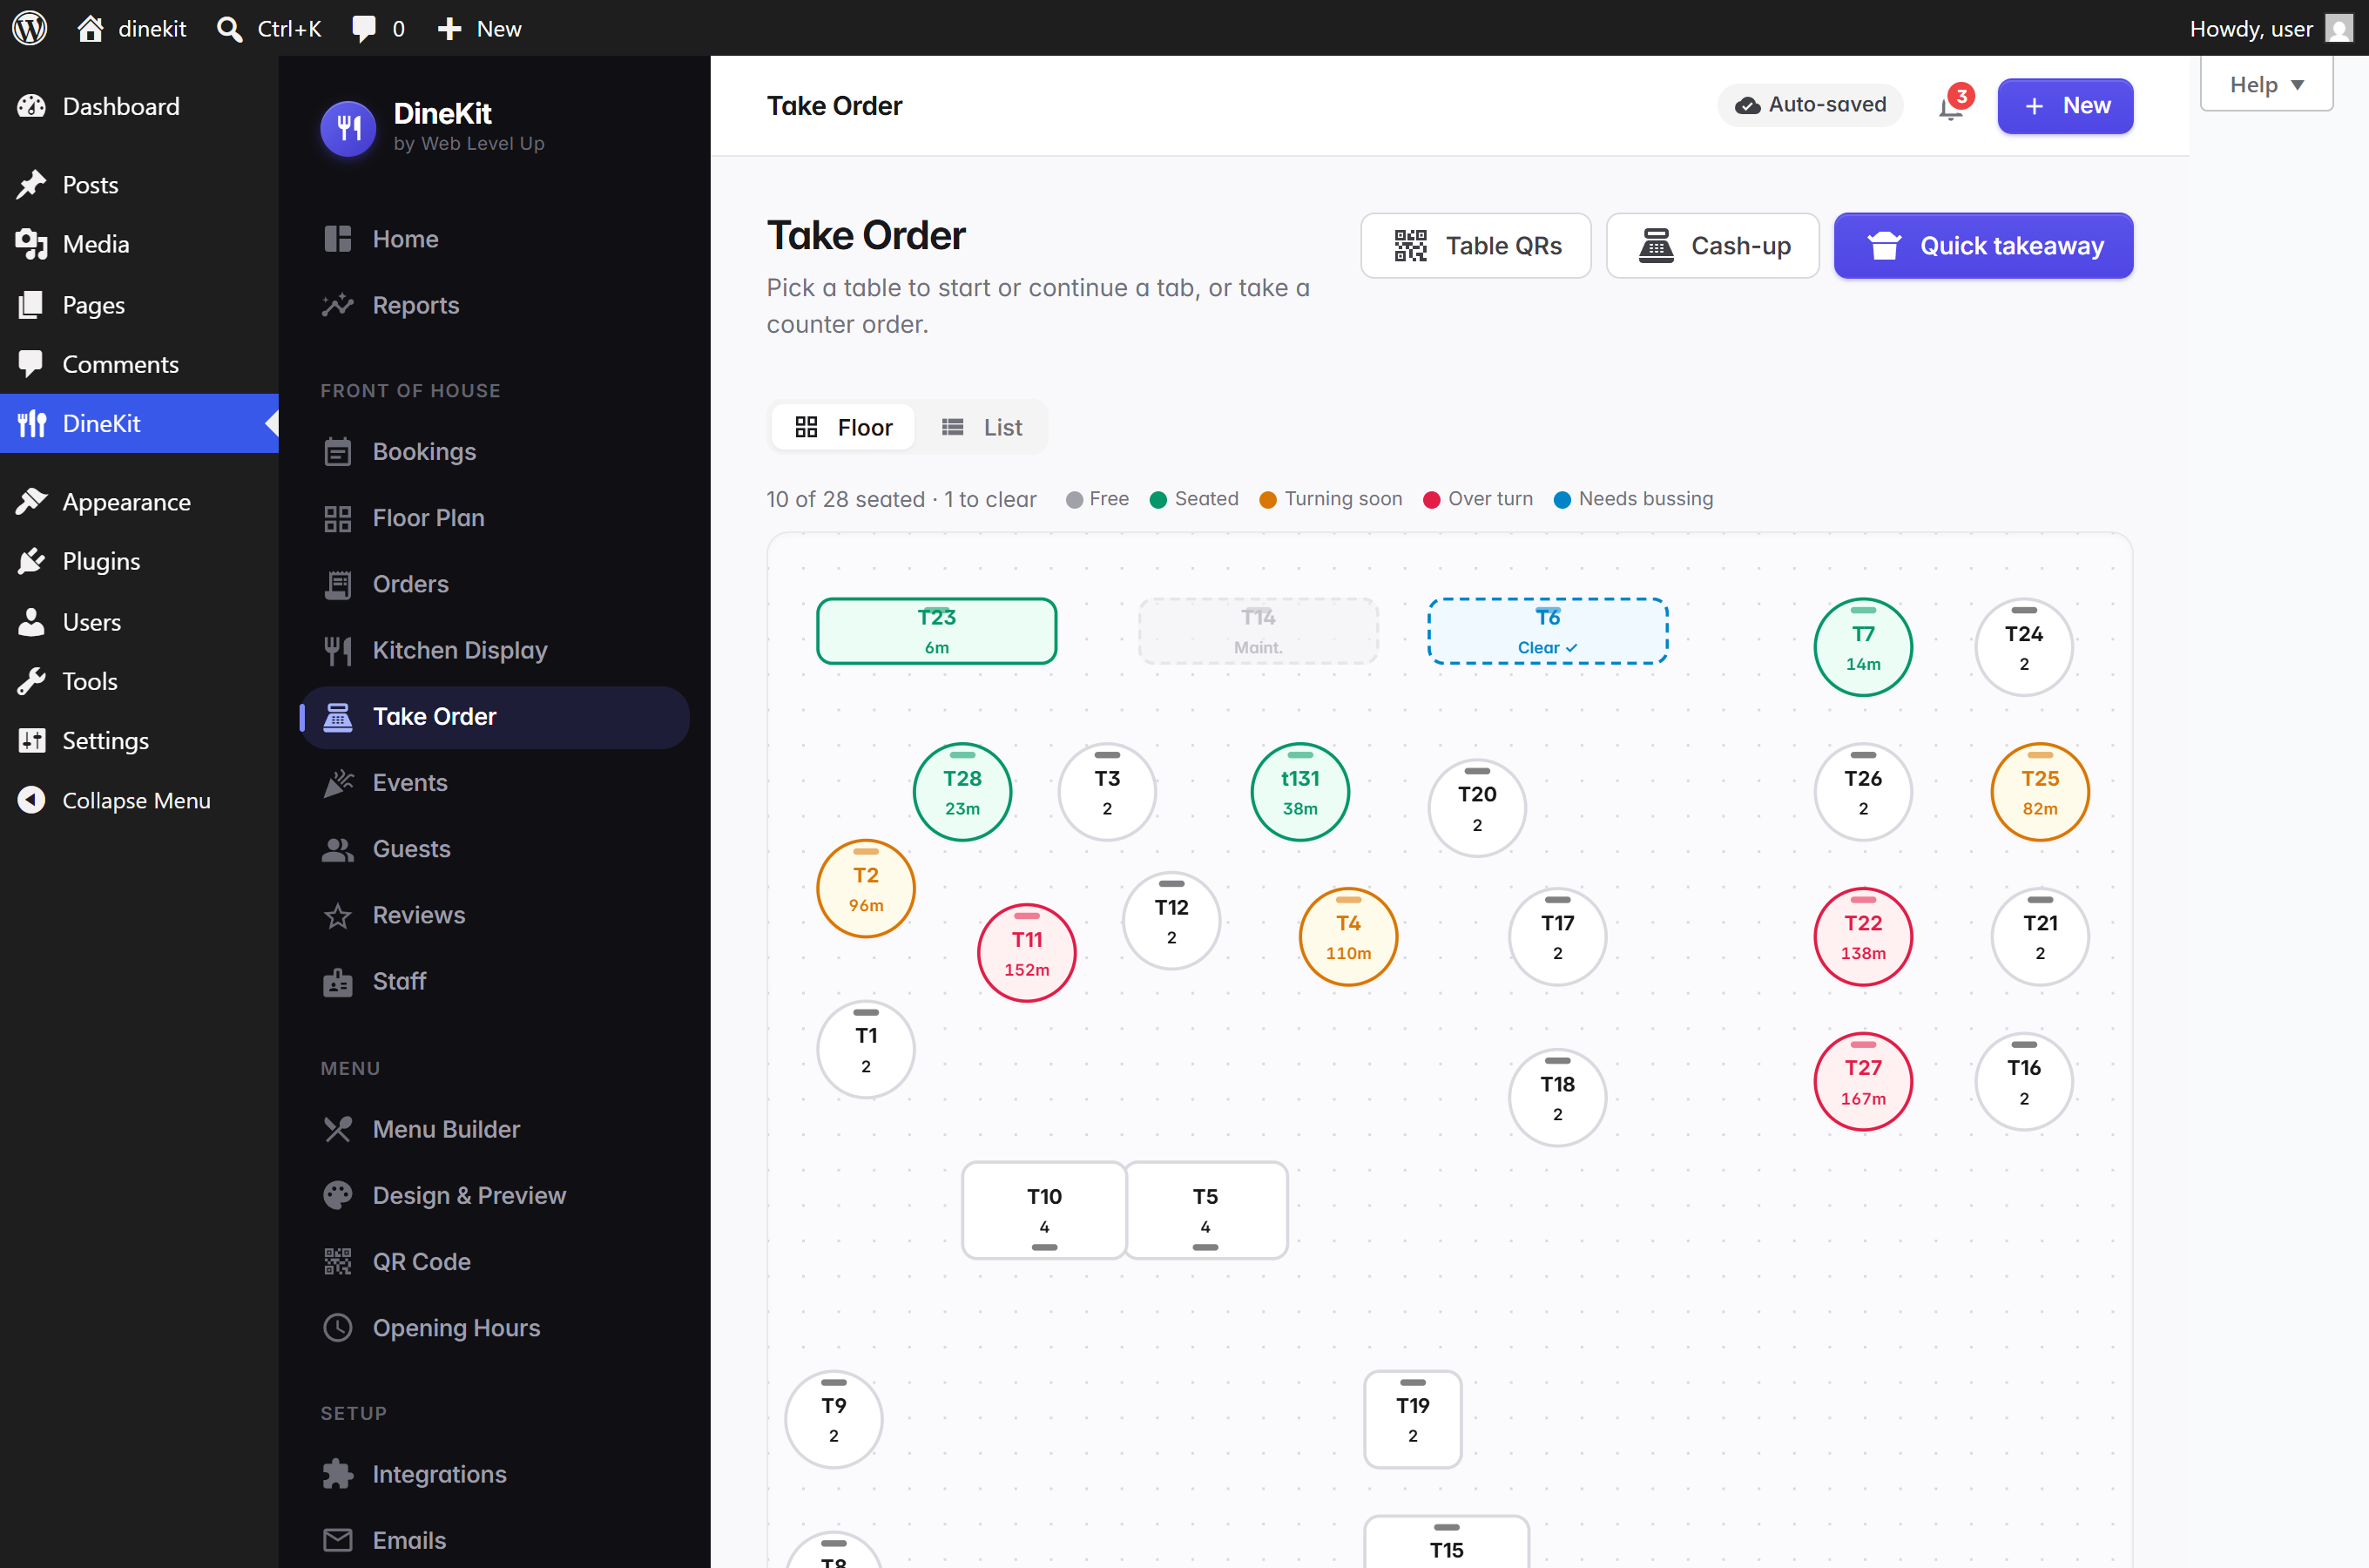Select maintenance table T14
Screen dimensions: 2369x1568
click(1258, 631)
